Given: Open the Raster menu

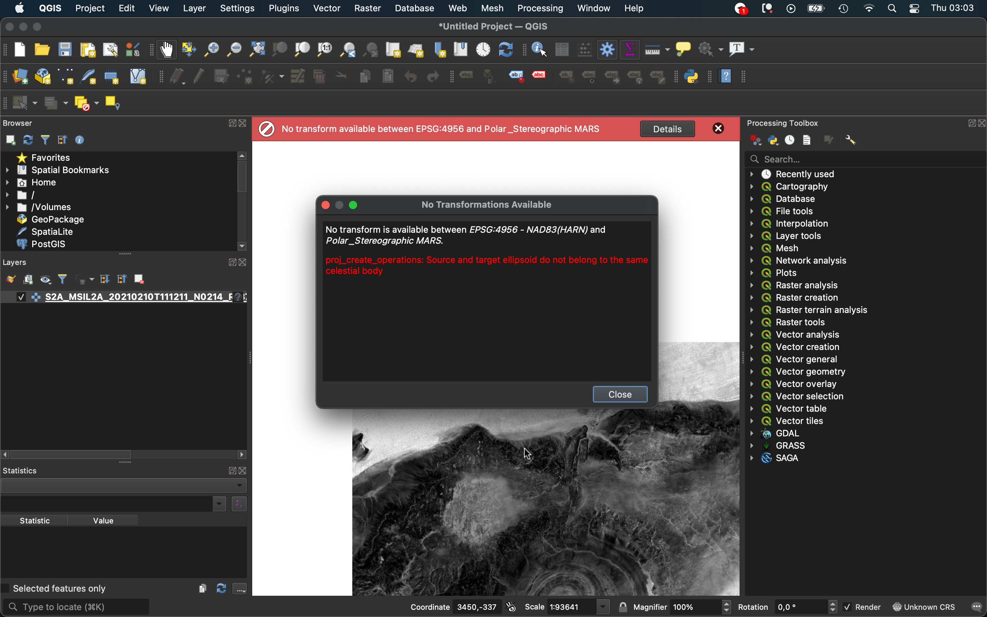Looking at the screenshot, I should [367, 8].
